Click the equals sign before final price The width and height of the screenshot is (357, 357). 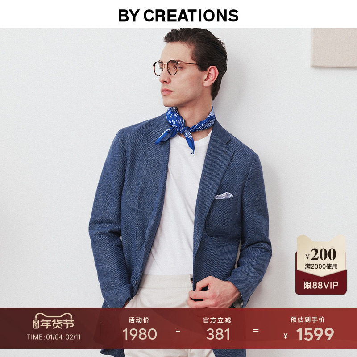click(256, 331)
